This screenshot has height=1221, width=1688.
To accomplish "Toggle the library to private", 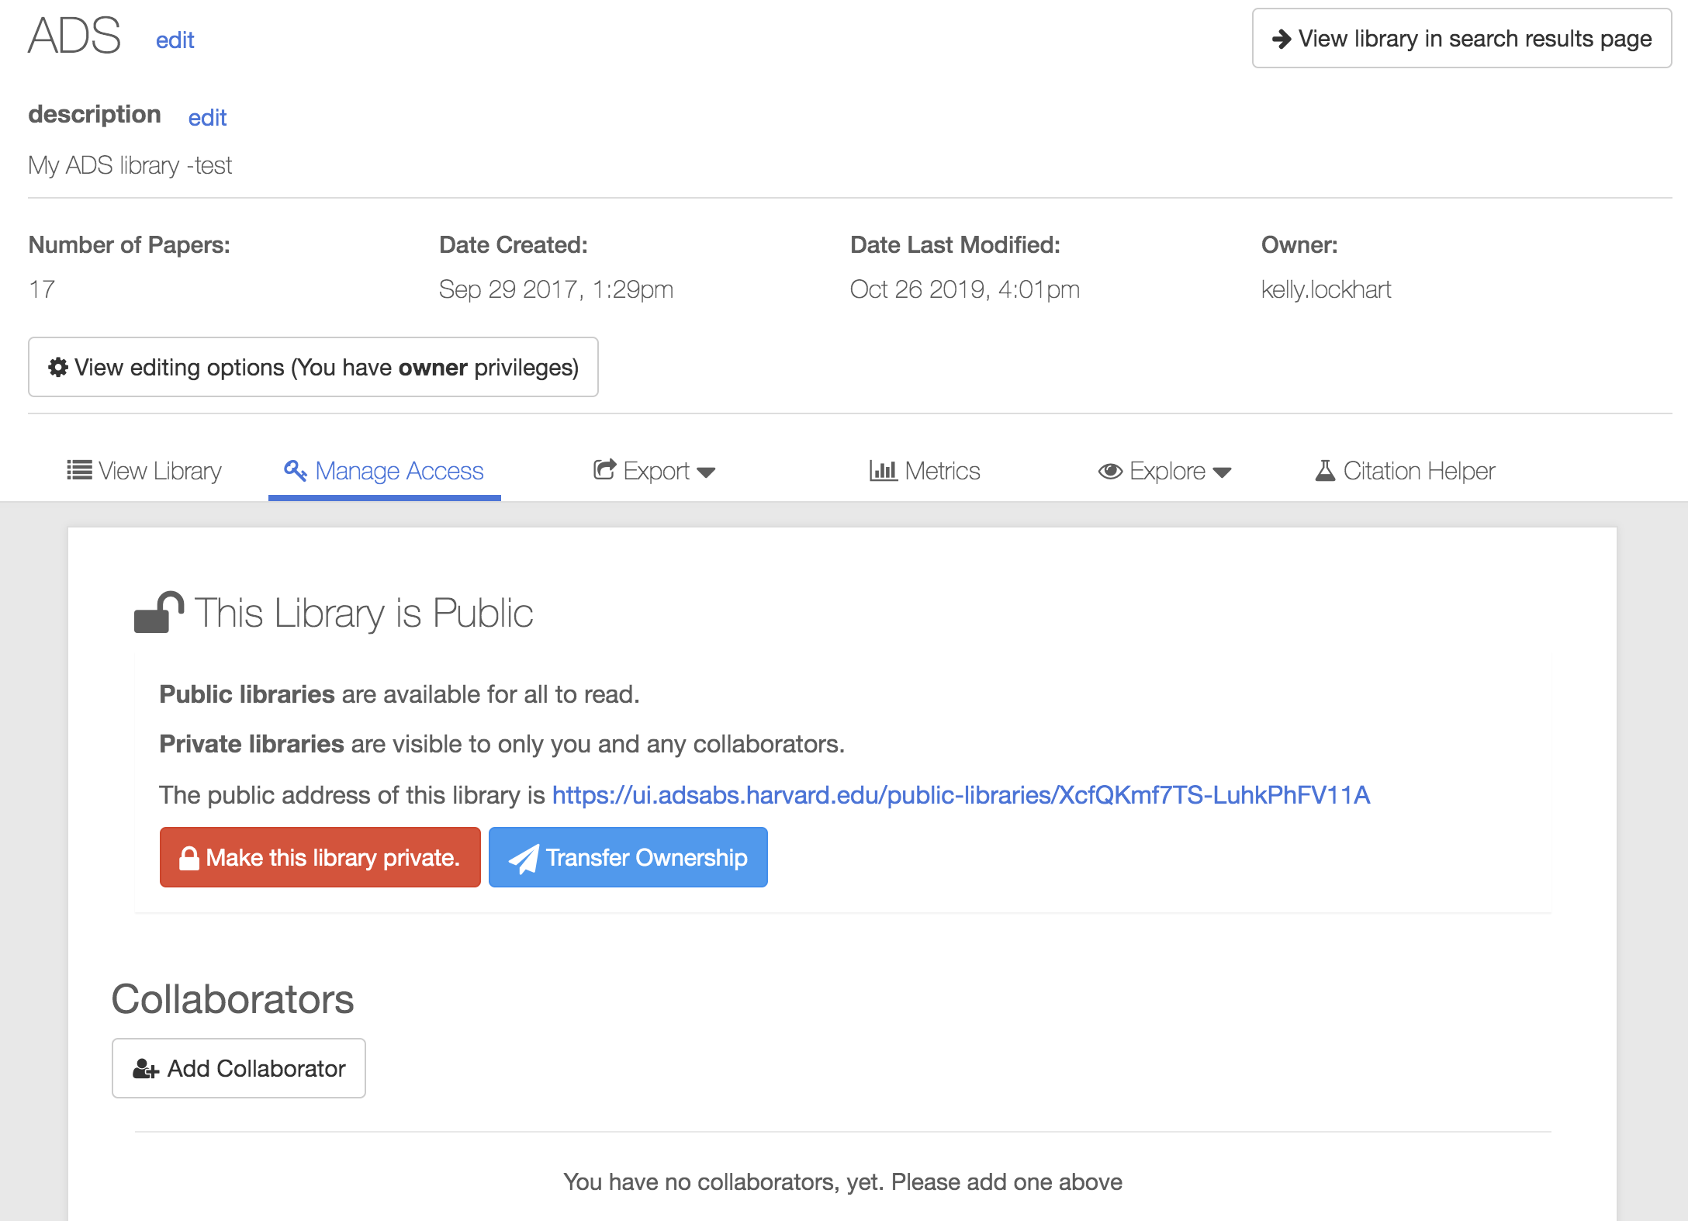I will coord(320,857).
